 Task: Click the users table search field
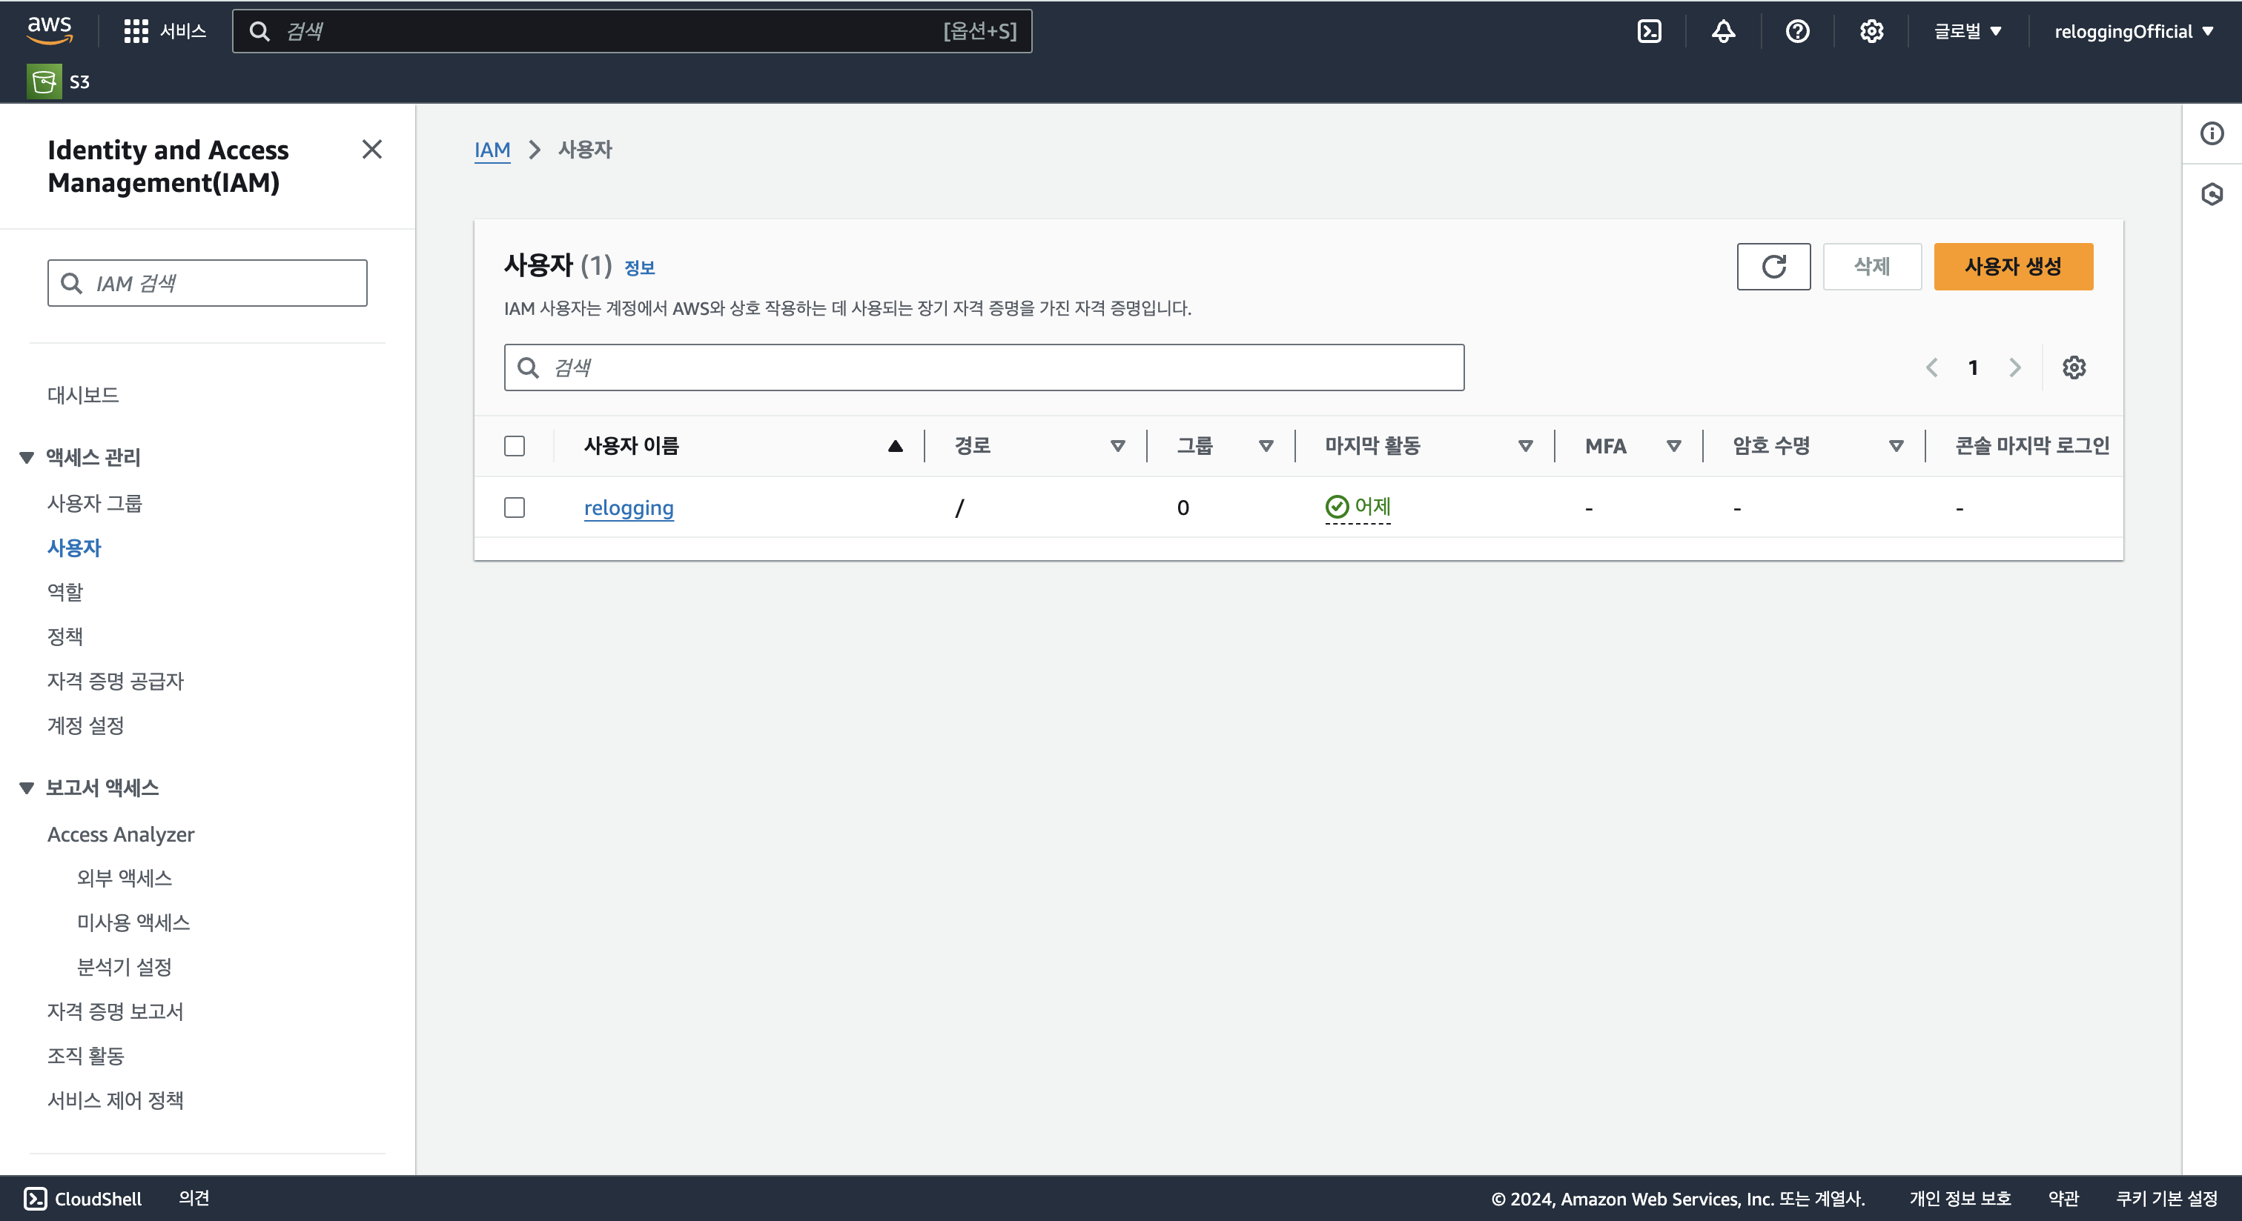[984, 368]
